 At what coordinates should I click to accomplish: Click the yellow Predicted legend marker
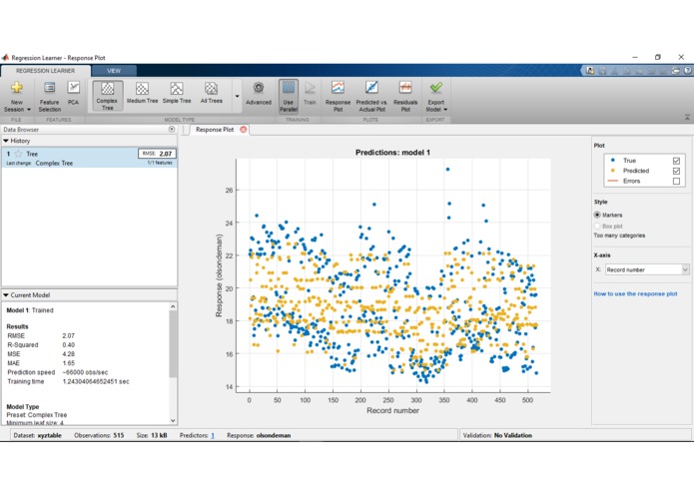612,171
